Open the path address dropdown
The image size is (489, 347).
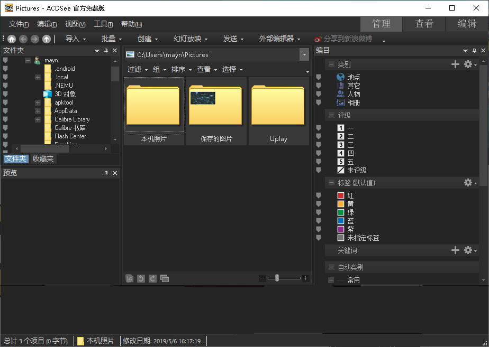[304, 55]
